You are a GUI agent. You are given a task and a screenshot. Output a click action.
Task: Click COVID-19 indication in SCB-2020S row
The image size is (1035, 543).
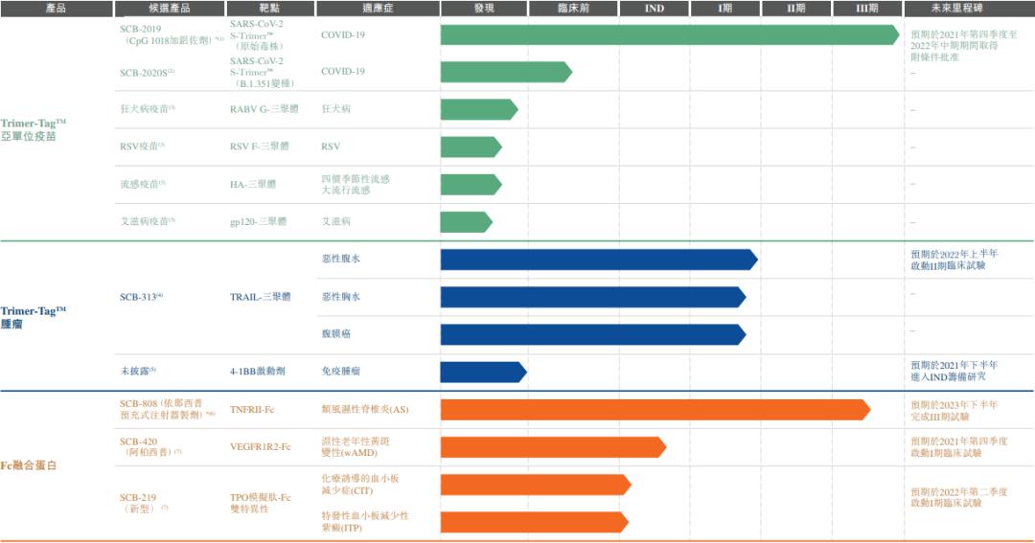pos(342,71)
